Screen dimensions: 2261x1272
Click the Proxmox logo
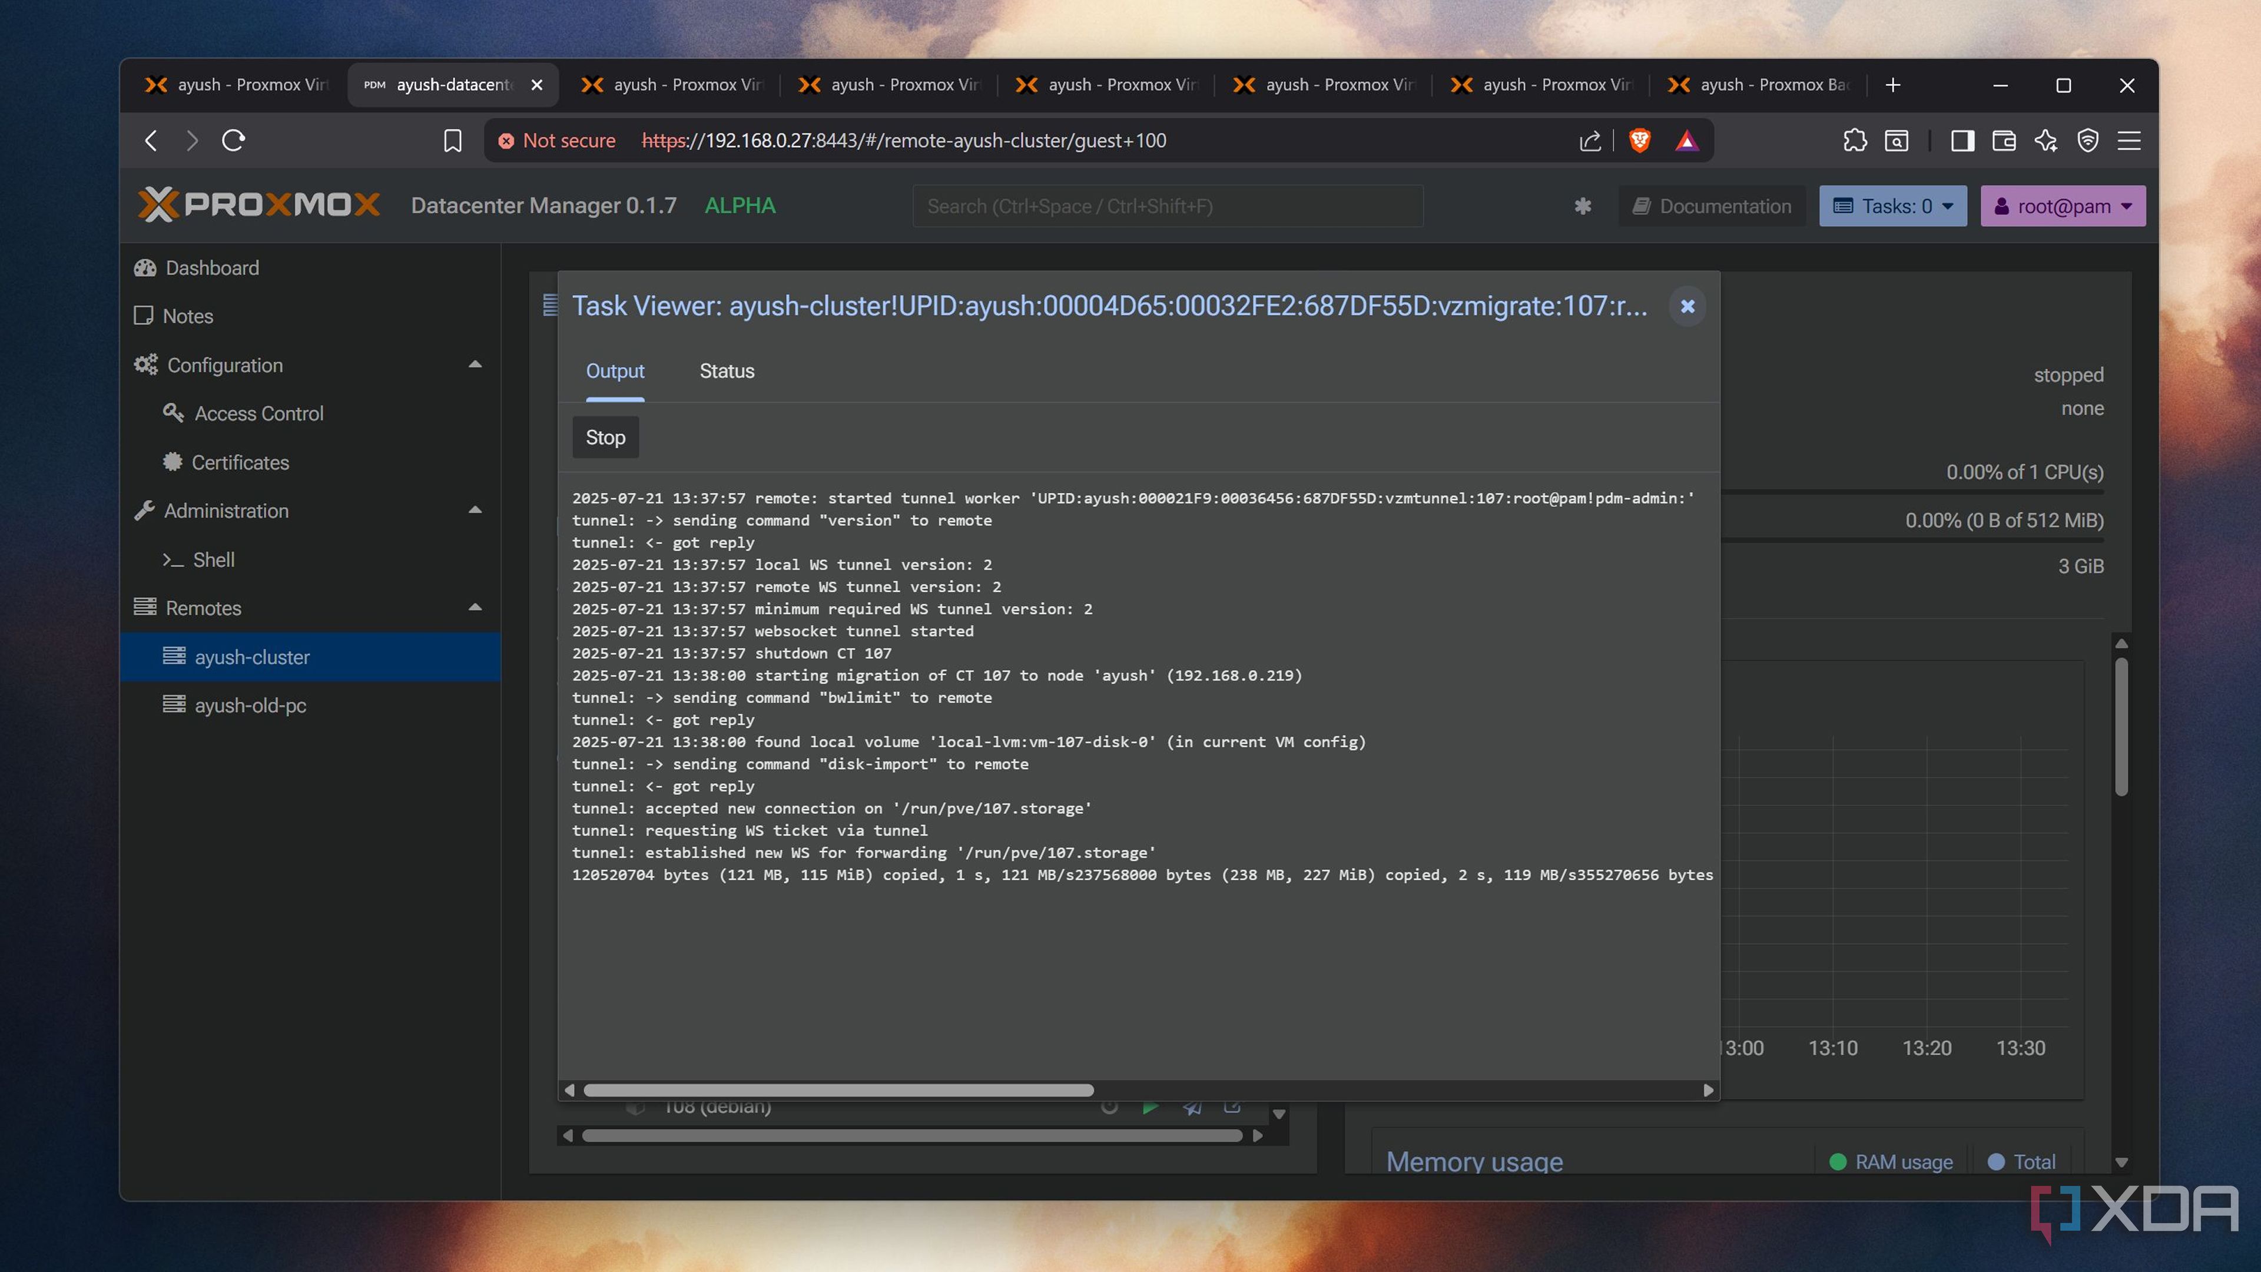[259, 206]
